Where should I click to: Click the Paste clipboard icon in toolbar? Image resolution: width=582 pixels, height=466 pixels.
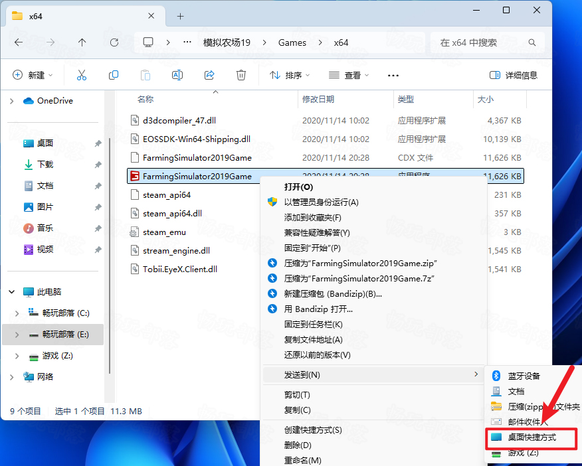pyautogui.click(x=145, y=75)
